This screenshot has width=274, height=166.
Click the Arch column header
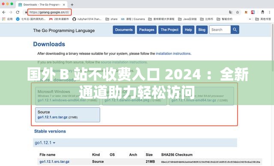click(133, 154)
